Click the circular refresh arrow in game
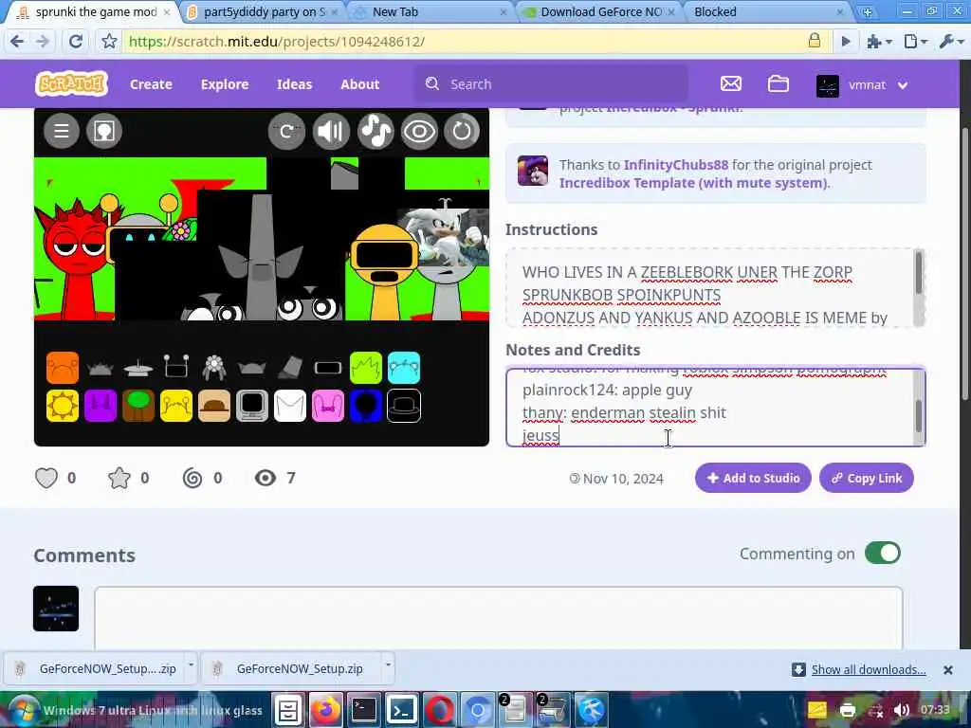Image resolution: width=971 pixels, height=728 pixels. 462,131
